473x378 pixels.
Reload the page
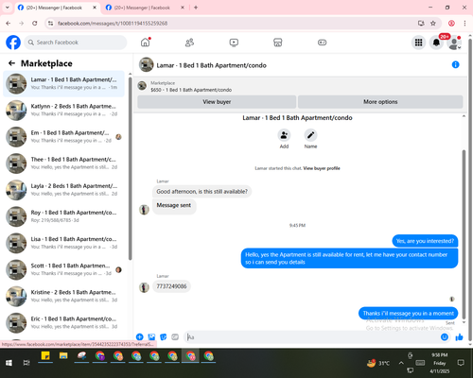(x=35, y=23)
